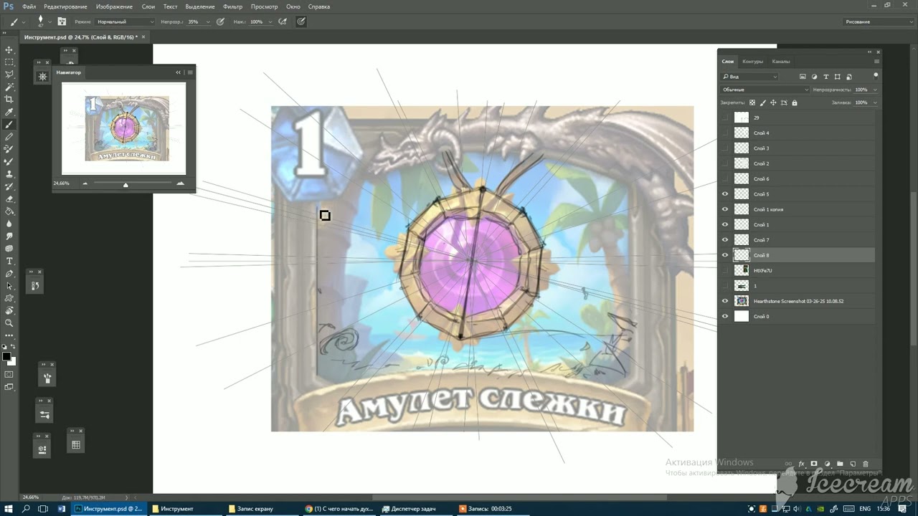Swap foreground and background colors
Viewport: 918px width, 516px height.
pyautogui.click(x=13, y=347)
